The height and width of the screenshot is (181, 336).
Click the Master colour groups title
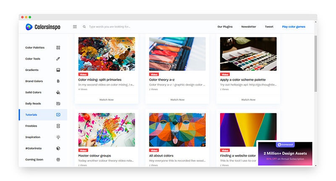(x=94, y=156)
